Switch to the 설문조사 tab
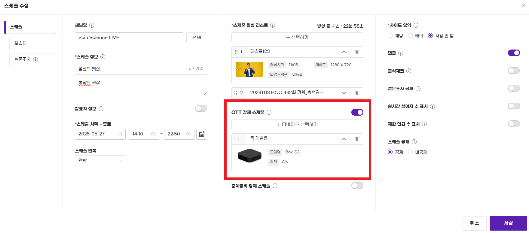This screenshot has height=233, width=529. pos(32,60)
